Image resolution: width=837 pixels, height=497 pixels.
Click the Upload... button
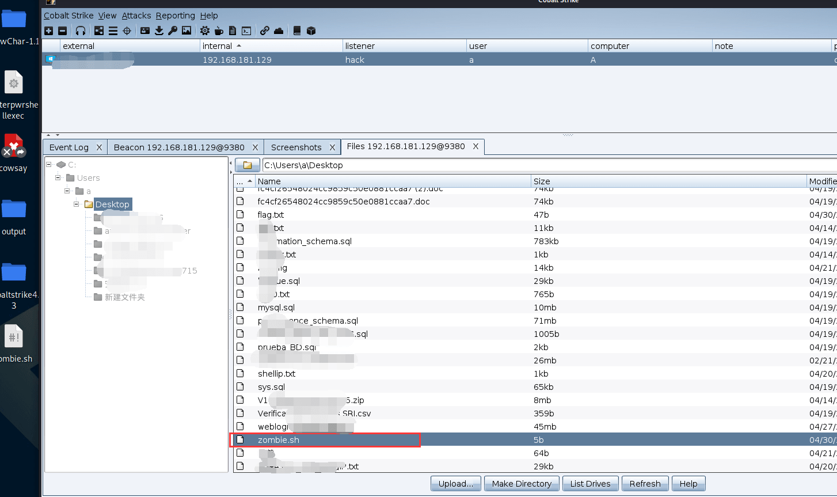click(455, 483)
